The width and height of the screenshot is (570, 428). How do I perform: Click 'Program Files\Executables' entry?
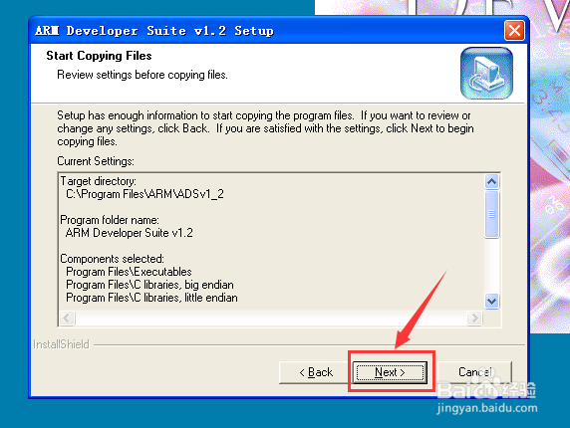[x=129, y=272]
